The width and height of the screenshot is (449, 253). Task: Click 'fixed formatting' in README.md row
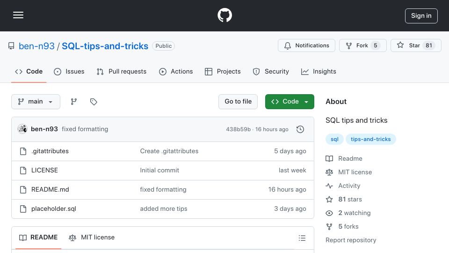pyautogui.click(x=163, y=190)
